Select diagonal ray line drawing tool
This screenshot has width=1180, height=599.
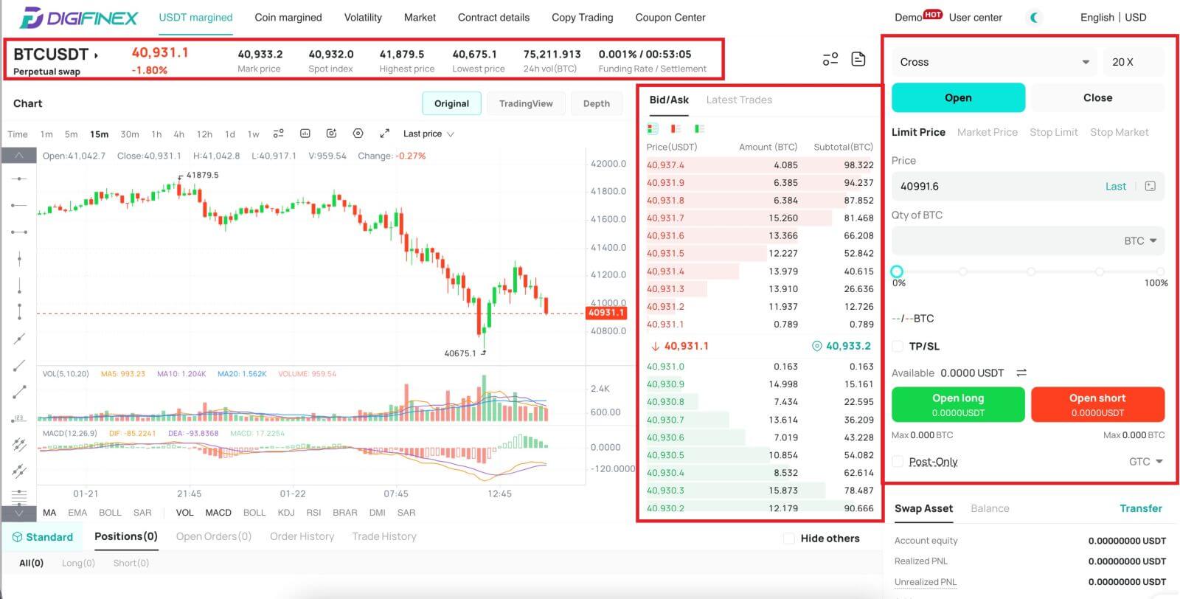(19, 365)
